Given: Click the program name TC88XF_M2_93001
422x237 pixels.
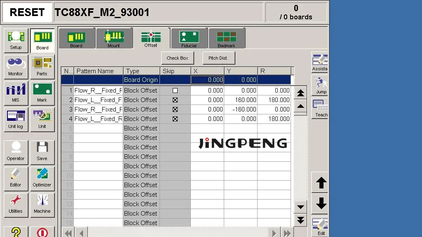Looking at the screenshot, I should coord(102,12).
